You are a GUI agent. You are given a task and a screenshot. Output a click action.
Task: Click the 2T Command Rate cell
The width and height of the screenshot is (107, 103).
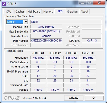click(x=88, y=85)
